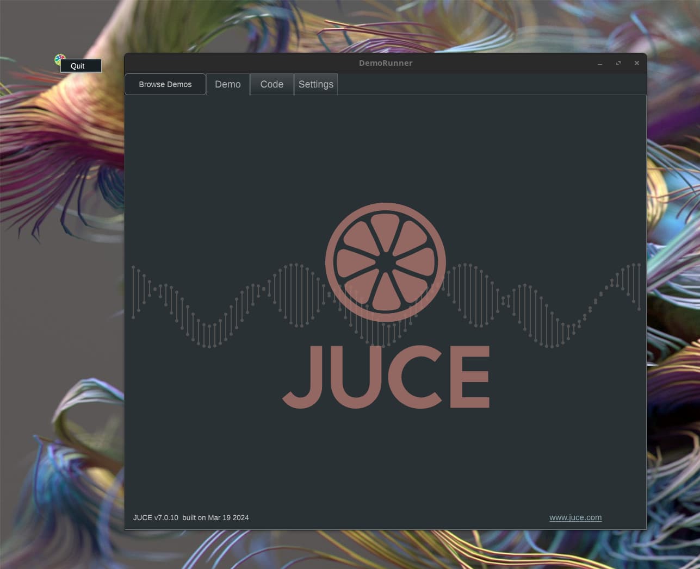Click the JUCE version and build date text
Viewport: 700px width, 569px height.
pyautogui.click(x=191, y=517)
